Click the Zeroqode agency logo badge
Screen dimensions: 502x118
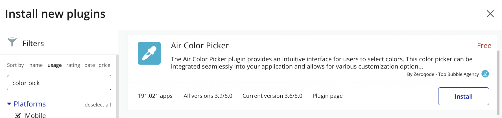tap(485, 74)
